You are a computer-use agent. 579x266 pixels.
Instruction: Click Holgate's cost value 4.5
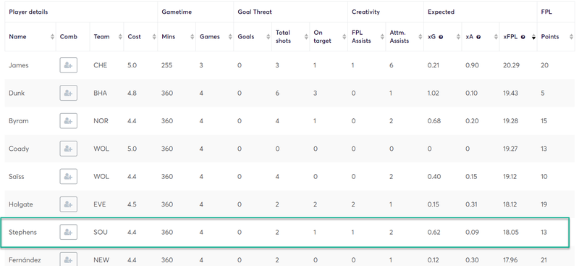coord(132,204)
